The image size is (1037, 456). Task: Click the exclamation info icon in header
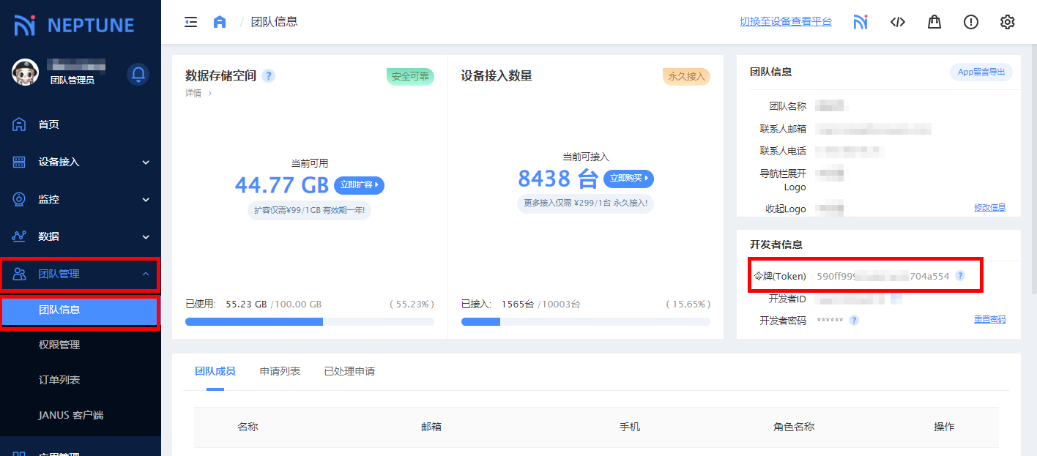pos(970,22)
